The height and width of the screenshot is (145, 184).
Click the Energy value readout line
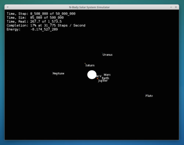[32, 29]
